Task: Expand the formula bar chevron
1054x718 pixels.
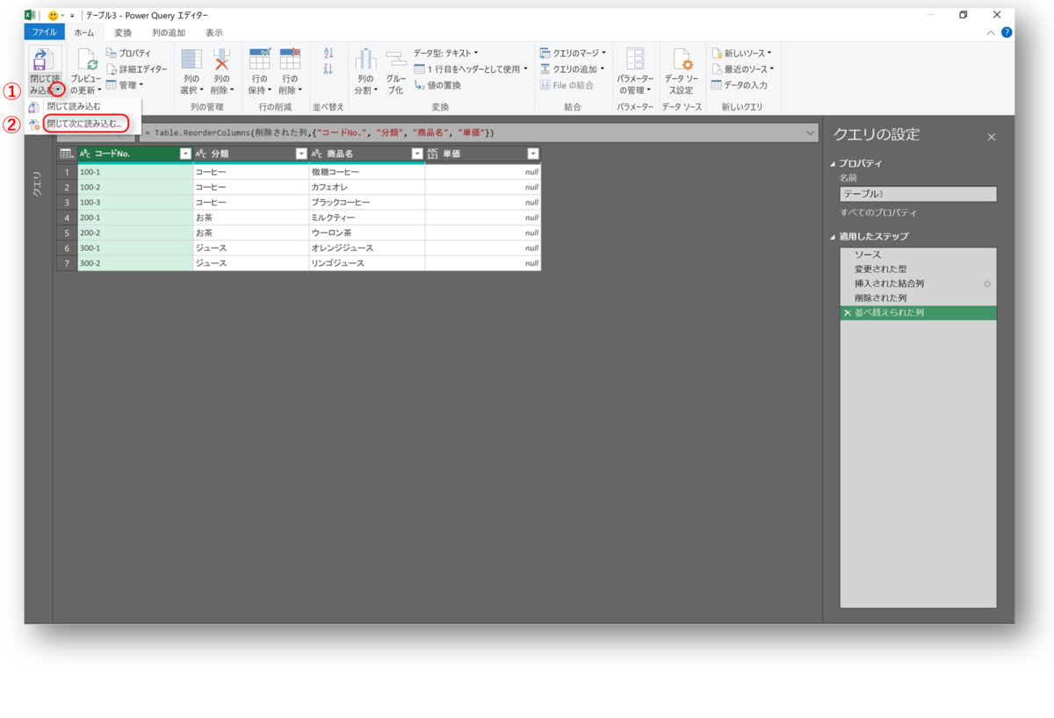Action: (x=811, y=133)
